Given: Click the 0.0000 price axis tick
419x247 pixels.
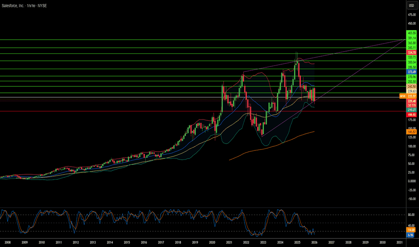Looking at the screenshot, I should [412, 181].
